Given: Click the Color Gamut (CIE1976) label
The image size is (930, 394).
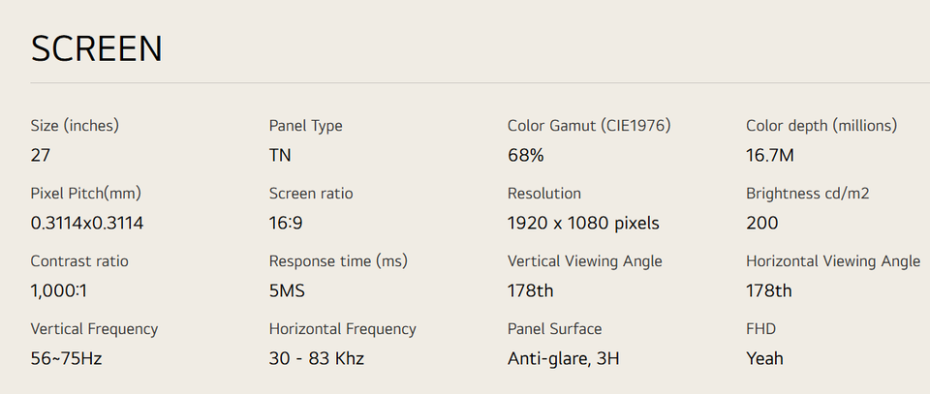Looking at the screenshot, I should pyautogui.click(x=588, y=126).
